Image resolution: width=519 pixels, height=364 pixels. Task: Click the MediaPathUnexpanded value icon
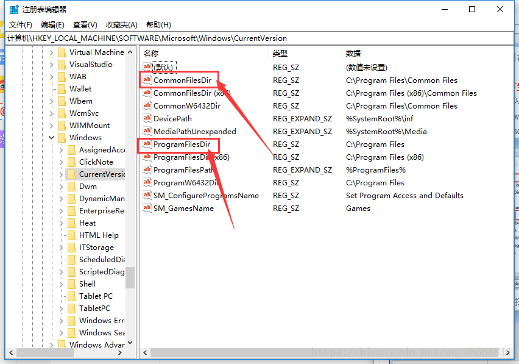pyautogui.click(x=147, y=131)
